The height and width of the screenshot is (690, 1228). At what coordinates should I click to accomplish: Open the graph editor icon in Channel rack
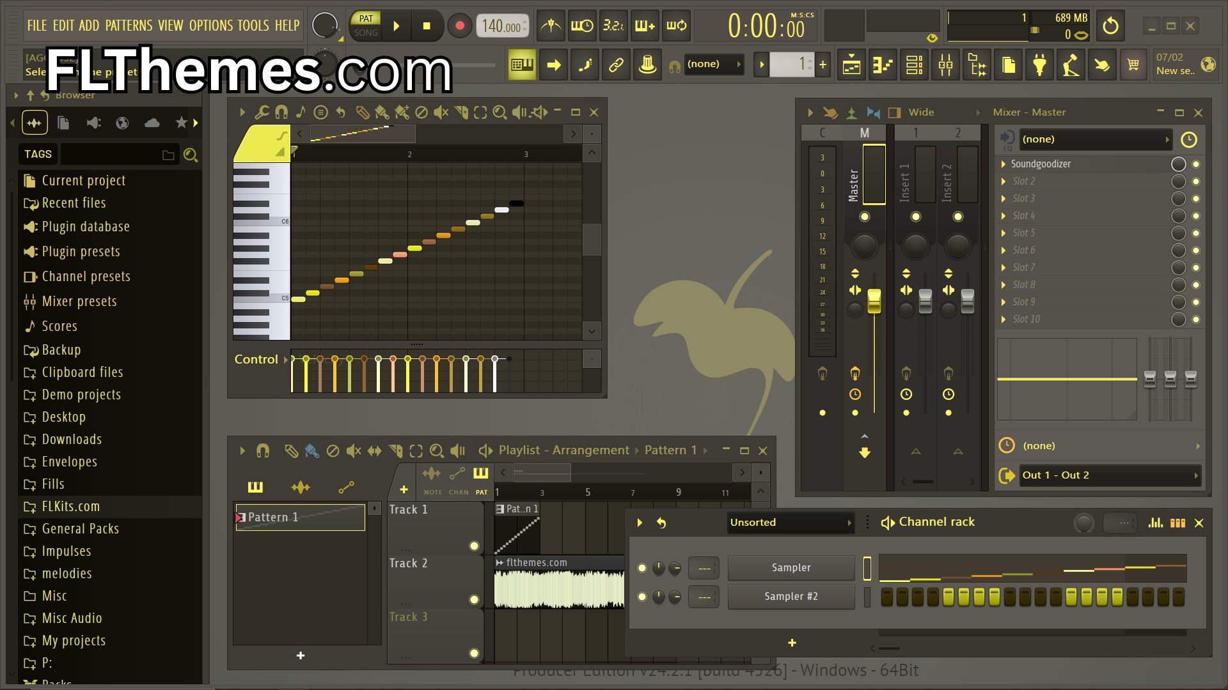(1155, 523)
